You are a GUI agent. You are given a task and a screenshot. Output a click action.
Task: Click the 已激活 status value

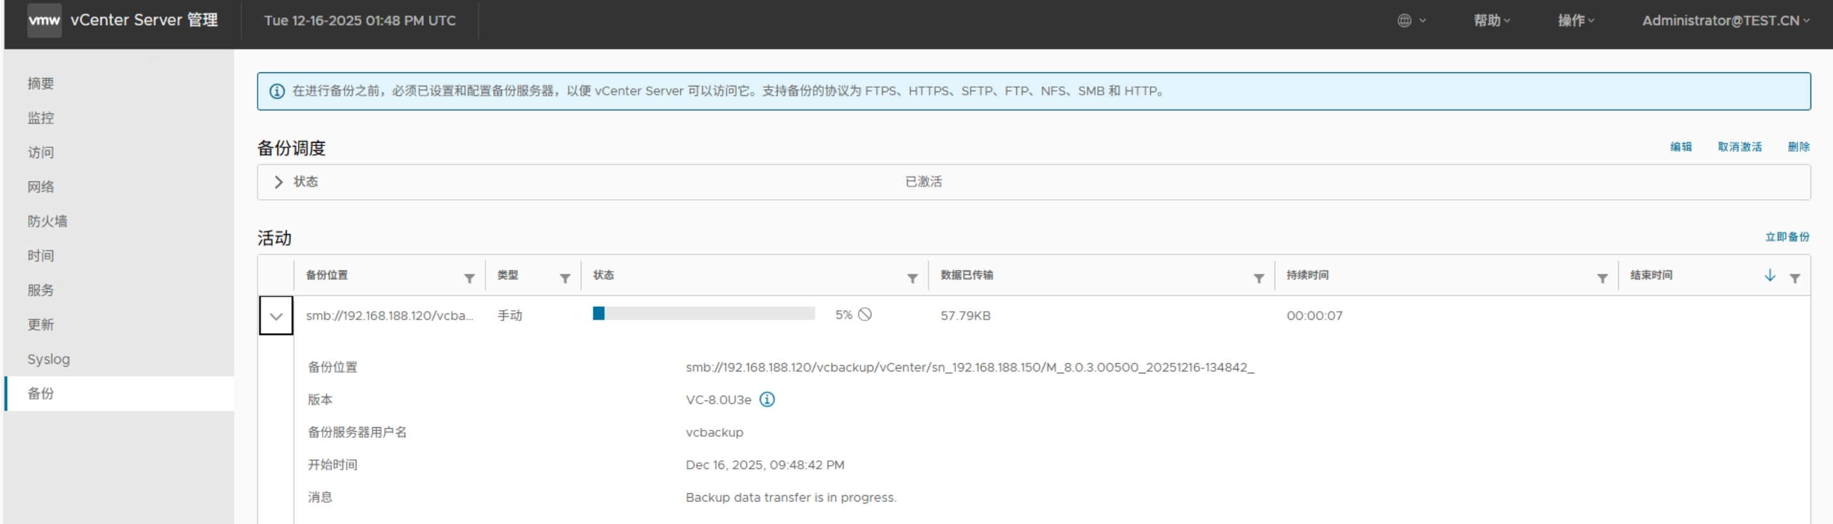tap(923, 182)
